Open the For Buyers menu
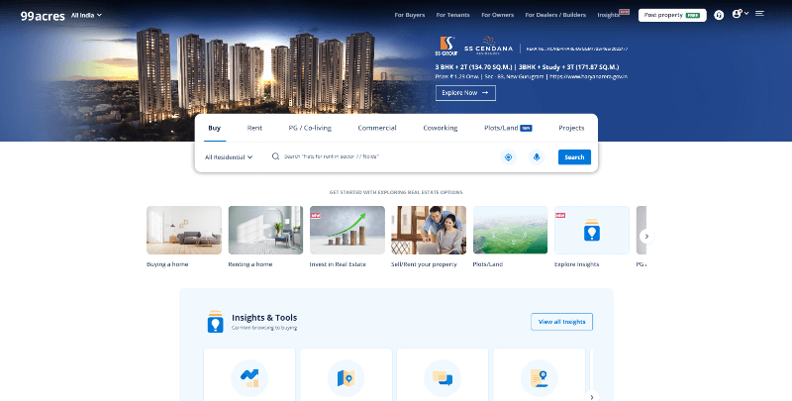 tap(410, 15)
